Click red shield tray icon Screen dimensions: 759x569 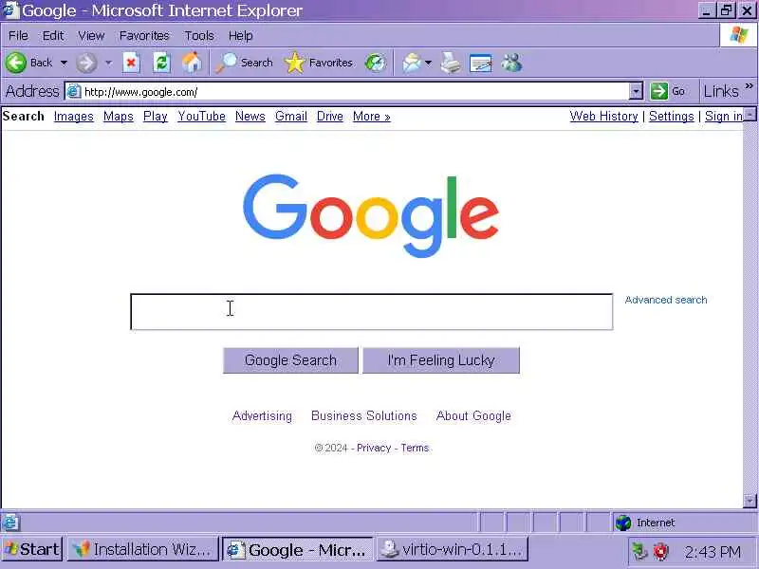(x=660, y=551)
